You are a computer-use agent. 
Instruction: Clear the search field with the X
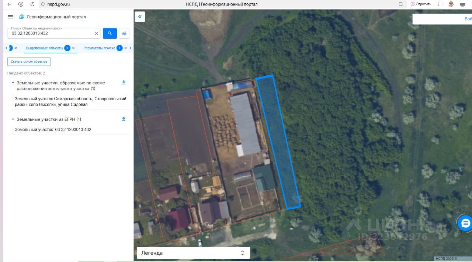pos(97,33)
